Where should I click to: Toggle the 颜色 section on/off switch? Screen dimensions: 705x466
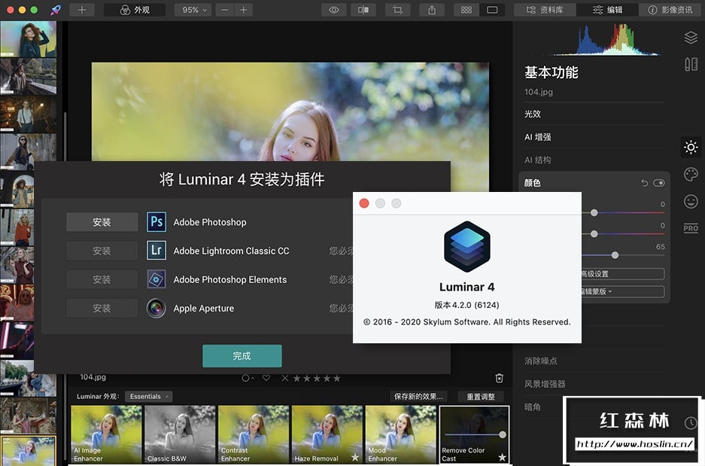tap(658, 183)
